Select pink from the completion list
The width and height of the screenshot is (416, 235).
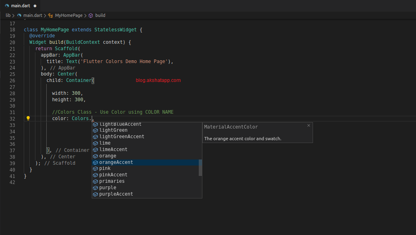pyautogui.click(x=105, y=168)
